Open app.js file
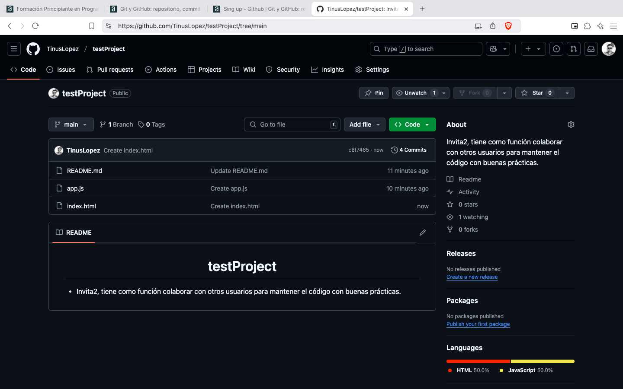This screenshot has width=623, height=389. (75, 188)
